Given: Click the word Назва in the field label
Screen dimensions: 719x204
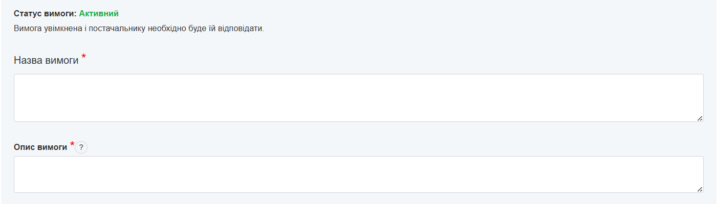Looking at the screenshot, I should pos(26,61).
